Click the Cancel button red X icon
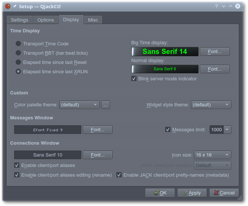Image resolution: width=248 pixels, height=206 pixels. click(x=216, y=193)
